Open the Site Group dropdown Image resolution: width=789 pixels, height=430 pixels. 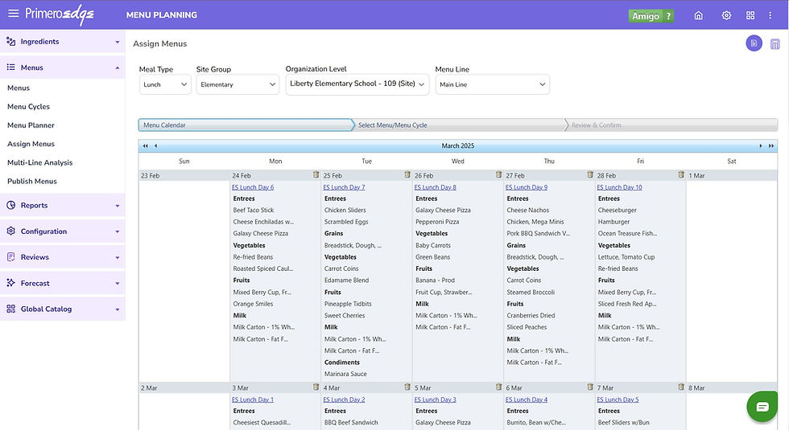pos(238,84)
